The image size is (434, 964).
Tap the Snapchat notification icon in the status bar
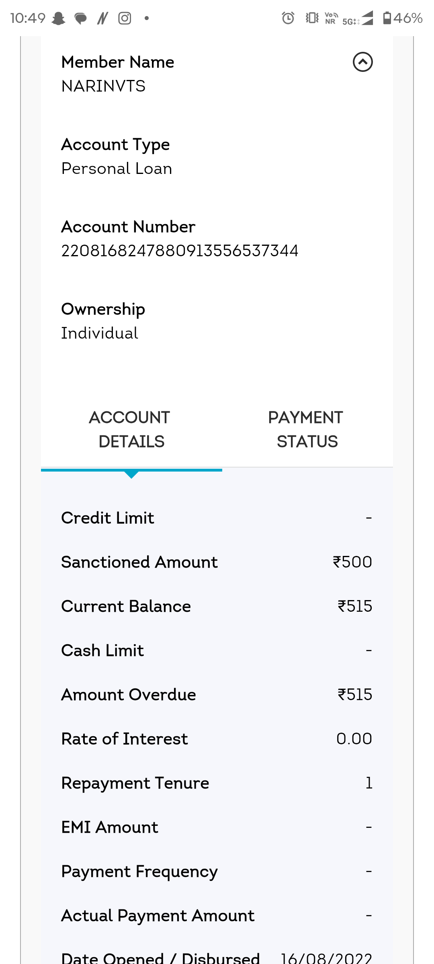click(59, 18)
